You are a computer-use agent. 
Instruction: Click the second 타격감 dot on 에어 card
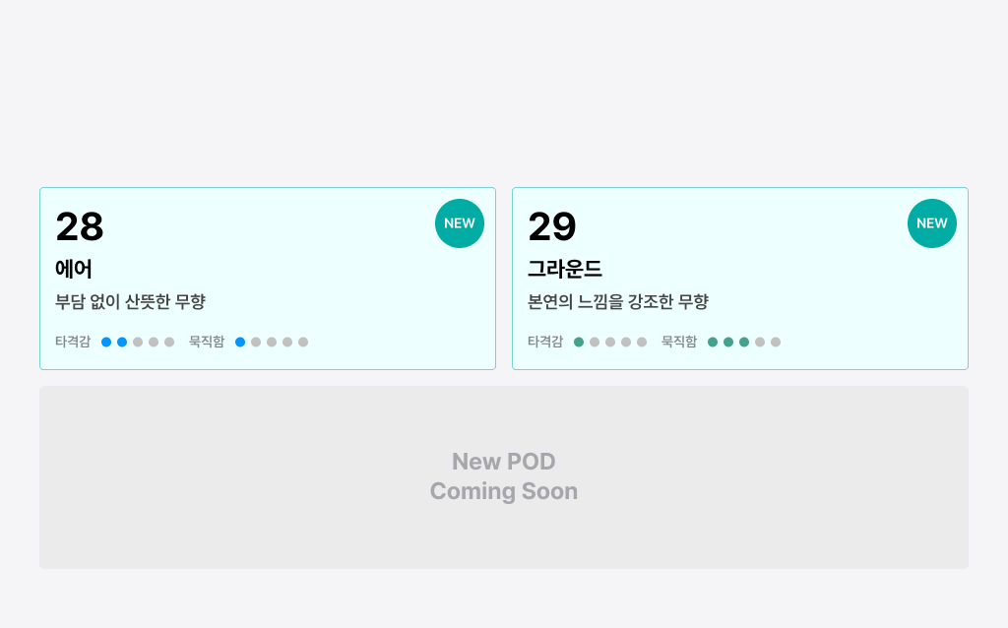[x=122, y=343]
